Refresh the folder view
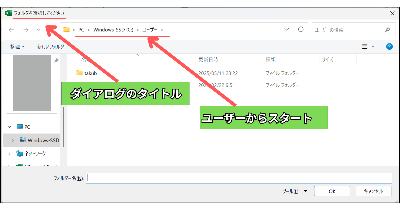Screen dimensions: 400x210 301,29
